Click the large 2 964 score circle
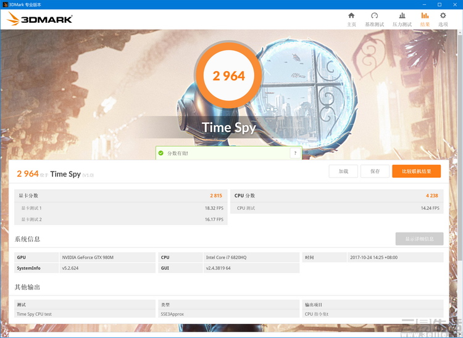Viewport: 463px width, 338px height. pyautogui.click(x=228, y=75)
